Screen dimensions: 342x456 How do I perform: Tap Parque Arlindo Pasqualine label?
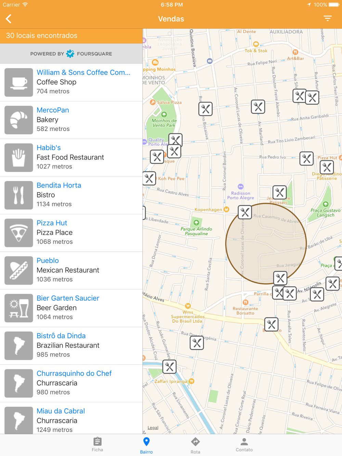coord(196,231)
